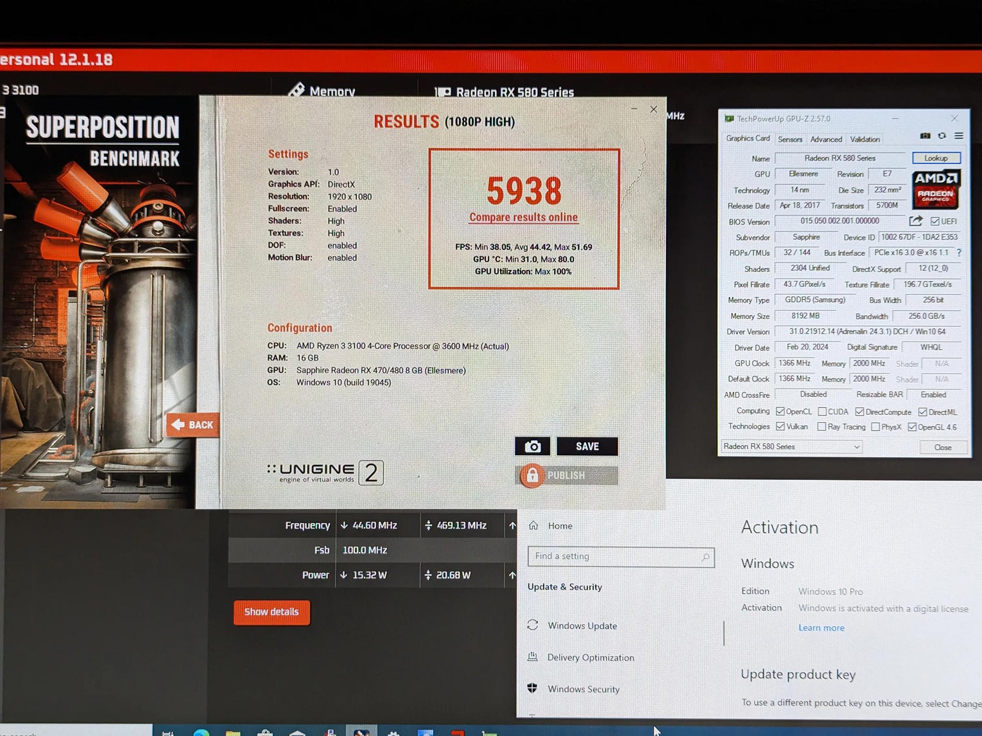982x736 pixels.
Task: Switch to the Advanced tab in GPU-Z
Action: [x=826, y=139]
